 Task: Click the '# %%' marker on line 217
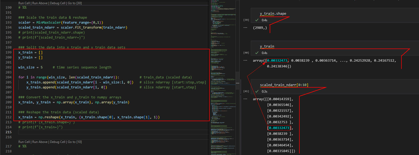tap(22, 146)
